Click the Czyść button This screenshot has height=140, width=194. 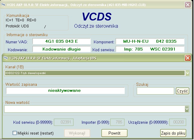pos(183,91)
